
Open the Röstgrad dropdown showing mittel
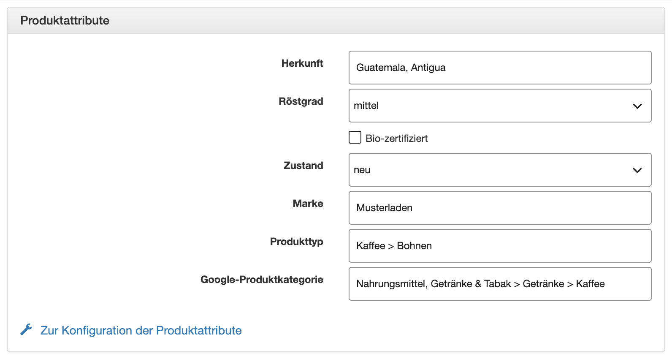tap(500, 106)
